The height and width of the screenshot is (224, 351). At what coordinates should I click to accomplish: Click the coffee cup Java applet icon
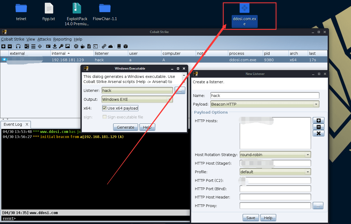tap(83, 46)
